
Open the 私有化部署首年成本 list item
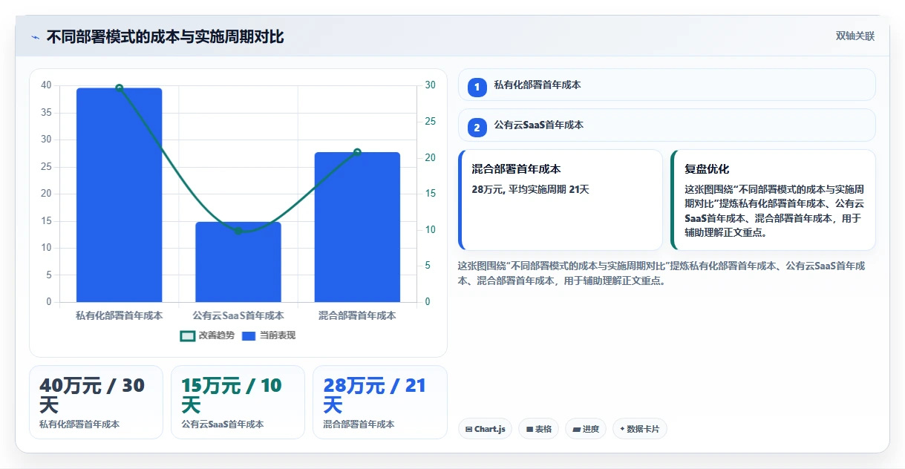pos(667,85)
